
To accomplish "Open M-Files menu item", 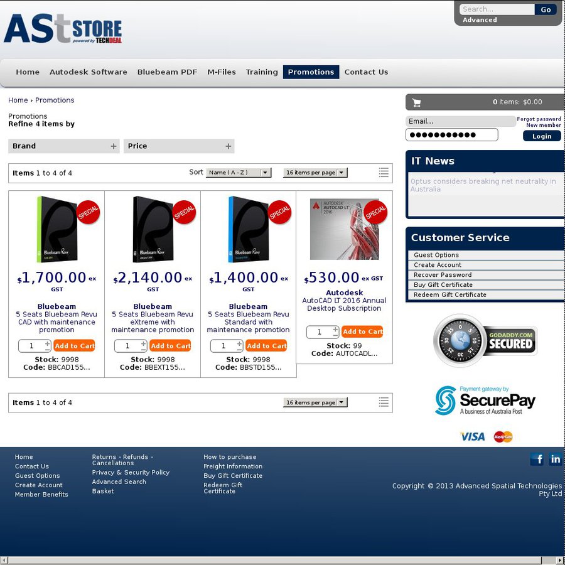I will pos(222,72).
